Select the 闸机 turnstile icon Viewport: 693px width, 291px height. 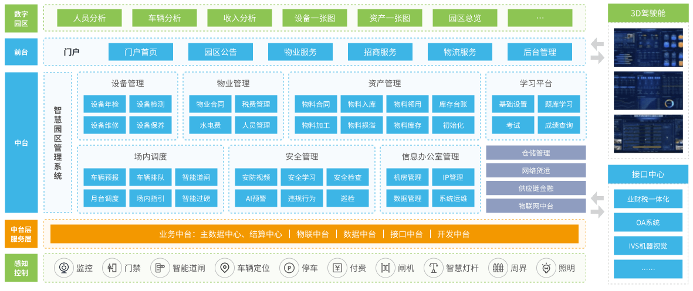point(385,268)
